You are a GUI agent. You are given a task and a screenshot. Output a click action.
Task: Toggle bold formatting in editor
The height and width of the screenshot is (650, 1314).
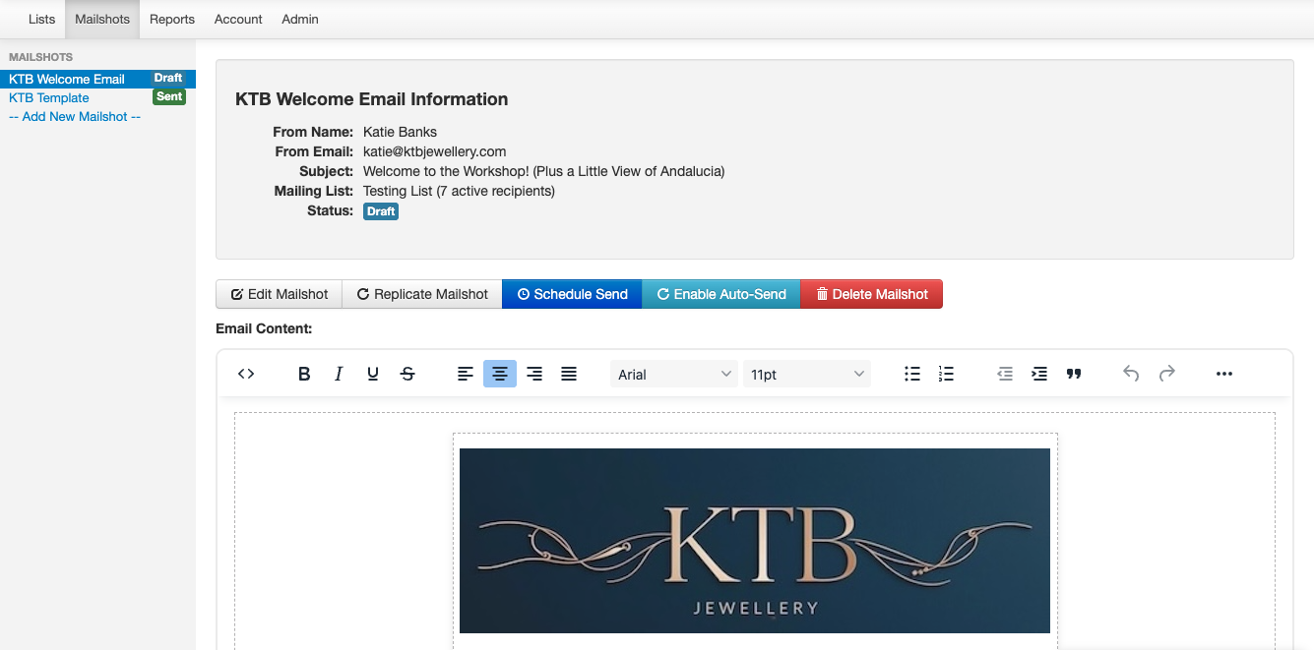304,374
